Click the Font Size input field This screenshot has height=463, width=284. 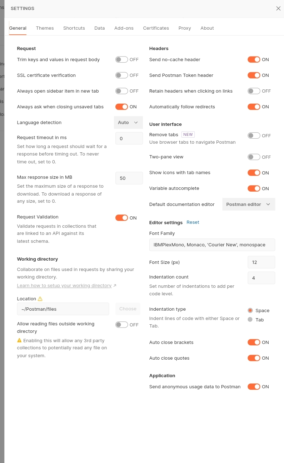261,262
